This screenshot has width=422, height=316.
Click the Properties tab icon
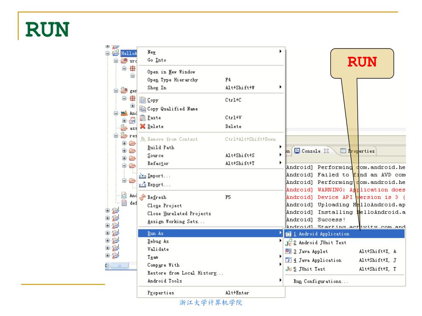point(343,151)
